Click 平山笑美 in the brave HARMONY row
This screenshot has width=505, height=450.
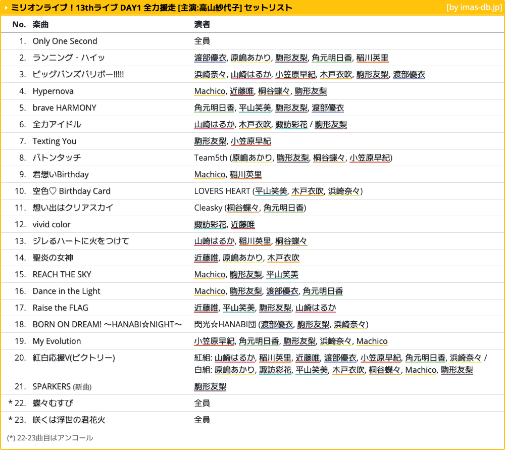click(255, 108)
